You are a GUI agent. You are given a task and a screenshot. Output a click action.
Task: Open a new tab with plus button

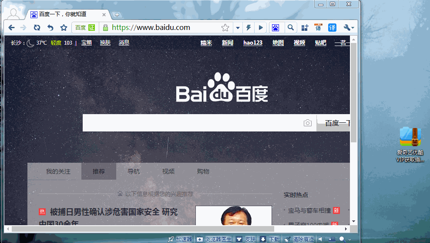(x=117, y=15)
